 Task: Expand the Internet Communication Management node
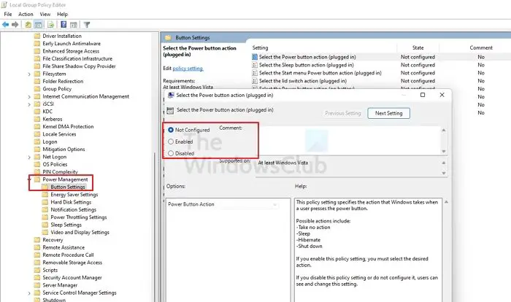point(29,96)
